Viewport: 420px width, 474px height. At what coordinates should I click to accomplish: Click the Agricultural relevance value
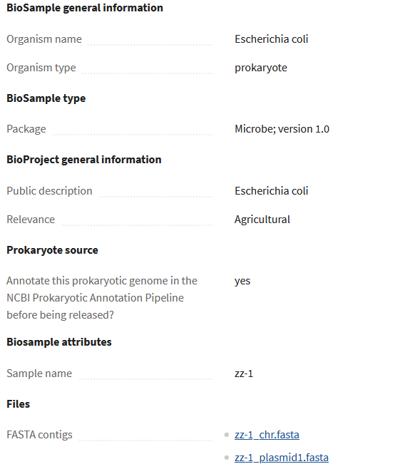(x=262, y=220)
